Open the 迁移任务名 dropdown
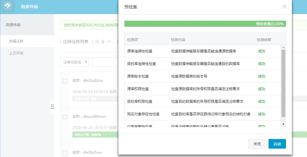Screen dimensions: 307x157 pos(74,62)
